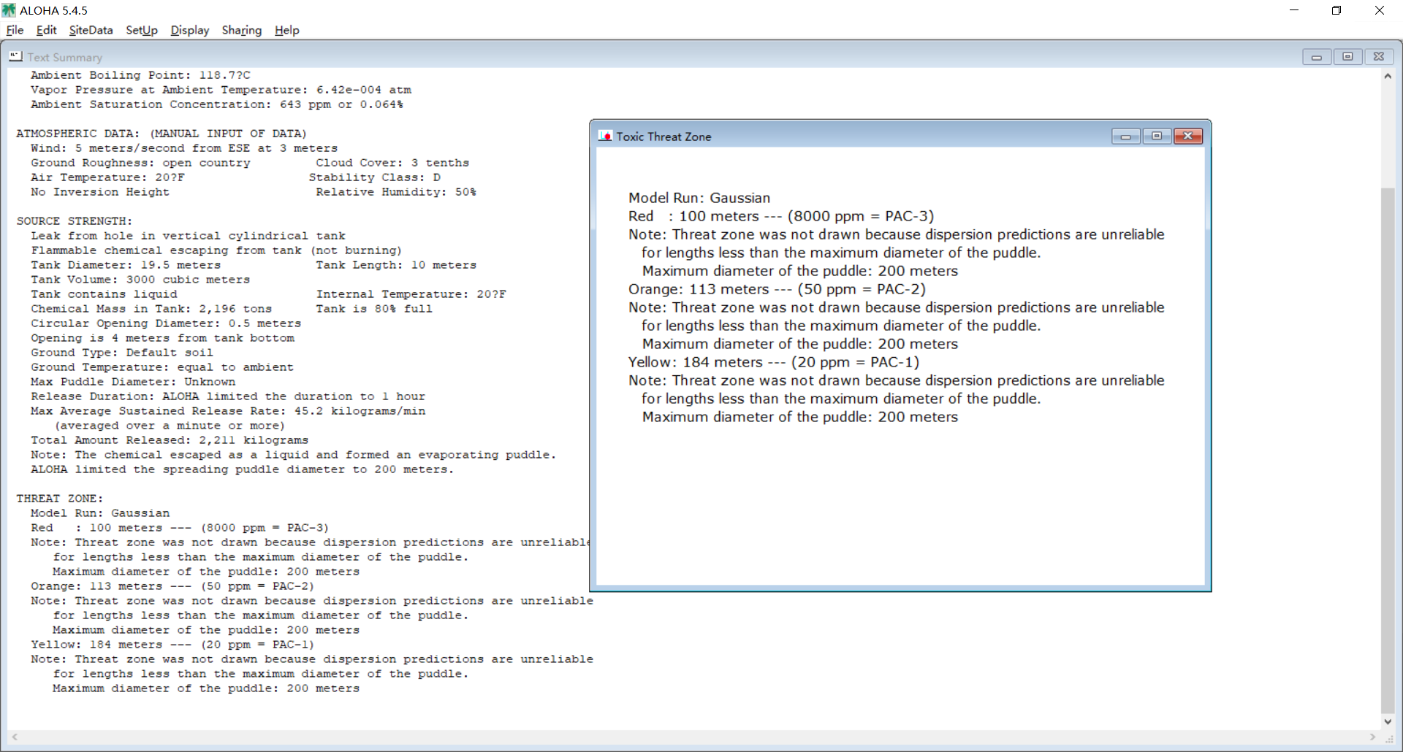The width and height of the screenshot is (1403, 752).
Task: Click the horizontal scrollbar left arrow
Action: coord(15,737)
